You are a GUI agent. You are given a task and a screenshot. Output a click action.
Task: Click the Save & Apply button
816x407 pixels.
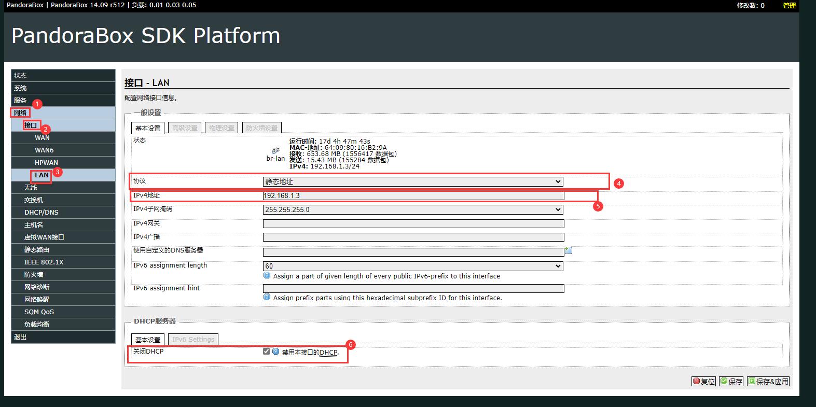768,382
